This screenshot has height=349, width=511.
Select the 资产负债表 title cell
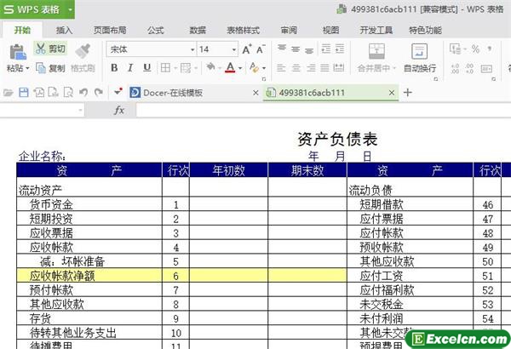pos(337,139)
